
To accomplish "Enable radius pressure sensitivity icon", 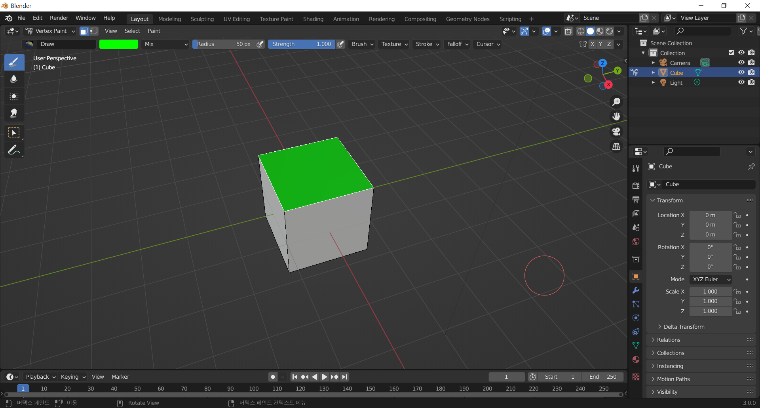I will 260,44.
